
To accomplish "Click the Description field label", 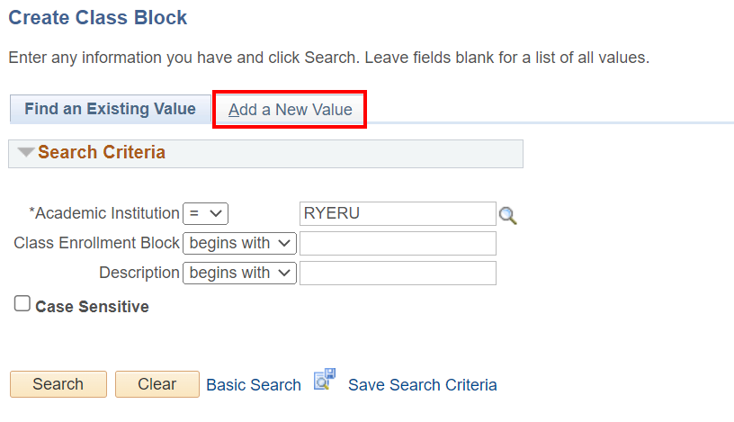I will [x=139, y=273].
